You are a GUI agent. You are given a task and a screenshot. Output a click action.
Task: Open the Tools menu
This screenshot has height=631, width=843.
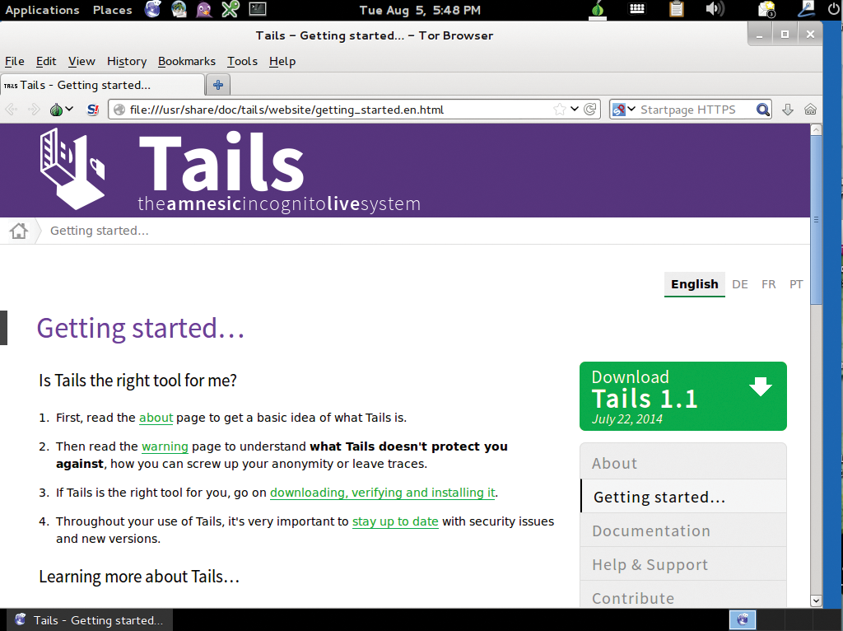tap(242, 61)
